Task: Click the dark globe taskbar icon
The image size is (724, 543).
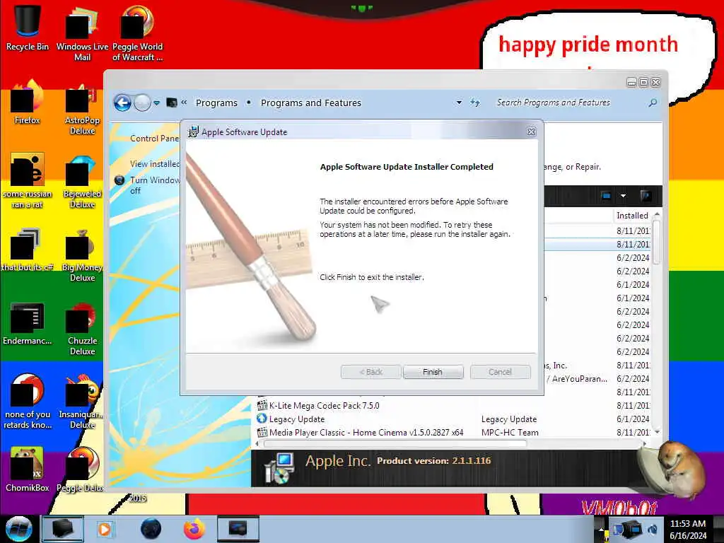Action: tap(151, 529)
